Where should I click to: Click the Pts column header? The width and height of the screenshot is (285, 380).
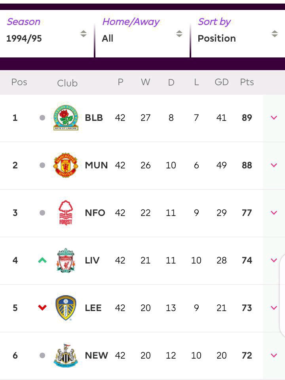point(247,82)
